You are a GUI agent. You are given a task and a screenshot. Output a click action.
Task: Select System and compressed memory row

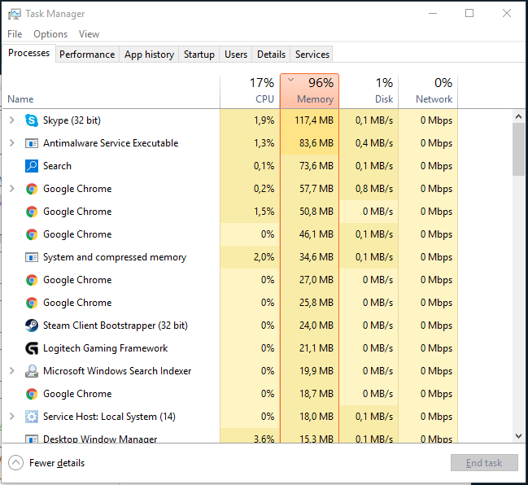tap(229, 257)
